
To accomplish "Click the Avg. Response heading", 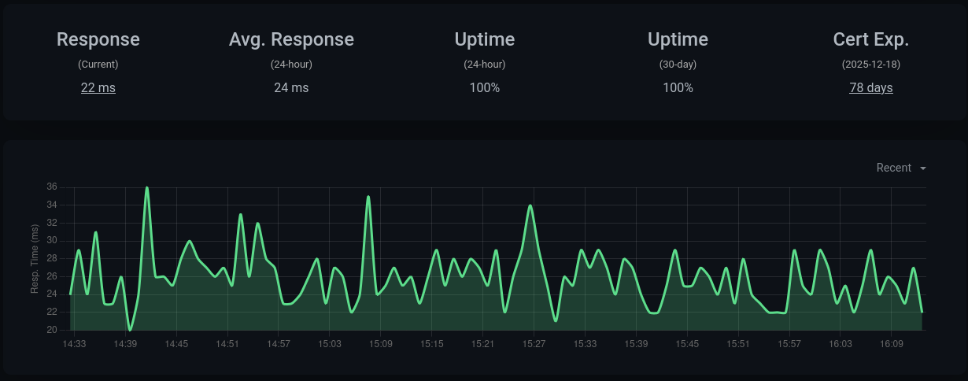I will pos(291,39).
